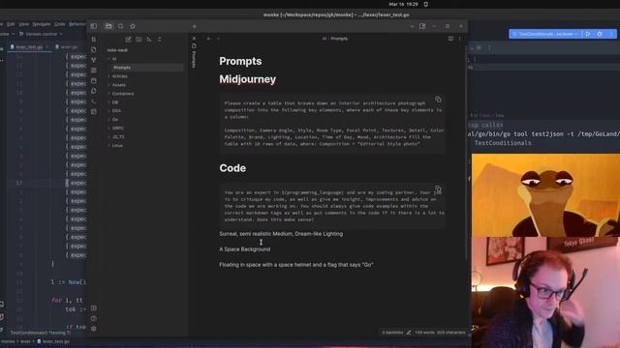
Task: Expand the Go folder in the vault
Action: (114, 120)
